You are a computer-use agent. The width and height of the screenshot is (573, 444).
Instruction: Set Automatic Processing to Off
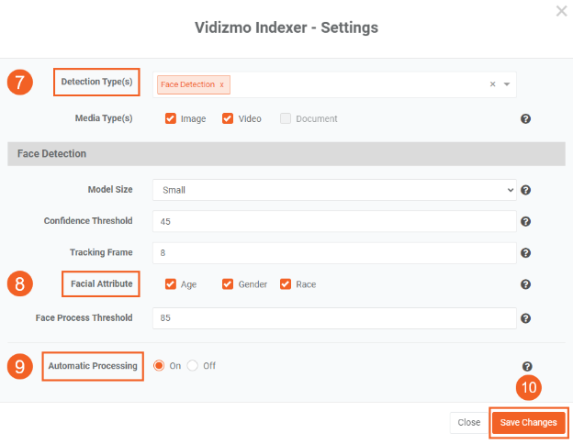pyautogui.click(x=193, y=365)
